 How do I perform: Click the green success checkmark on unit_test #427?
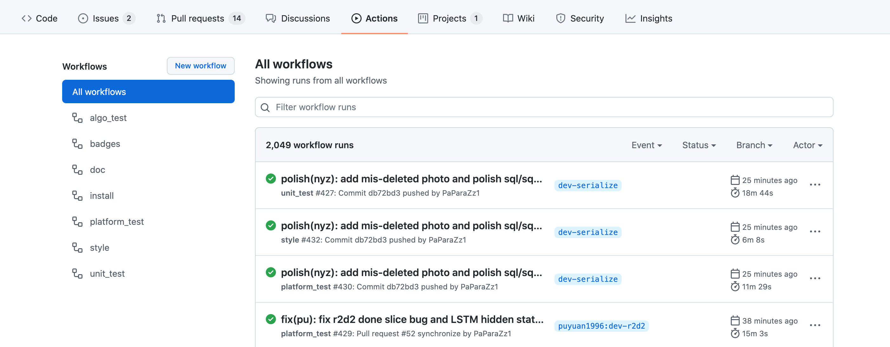(x=271, y=179)
